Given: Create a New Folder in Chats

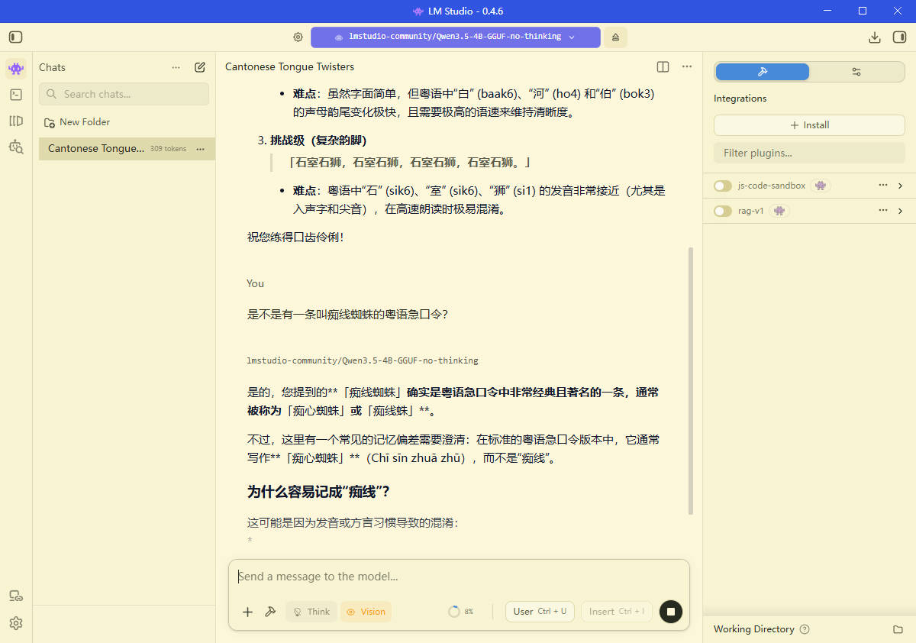Looking at the screenshot, I should tap(84, 121).
